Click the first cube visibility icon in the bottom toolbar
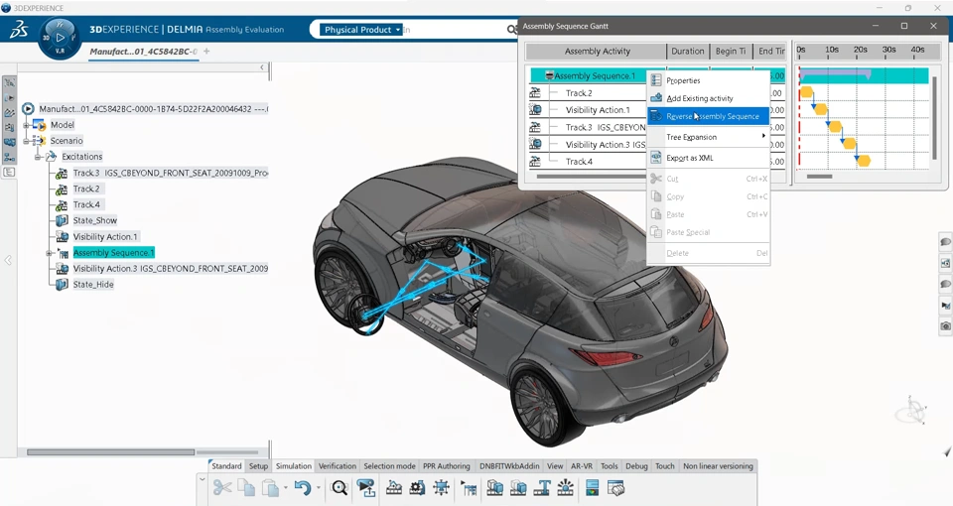The image size is (953, 506). click(x=494, y=487)
